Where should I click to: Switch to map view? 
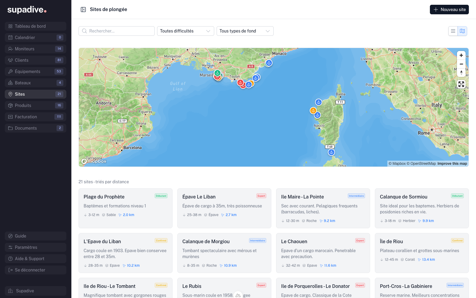[462, 31]
